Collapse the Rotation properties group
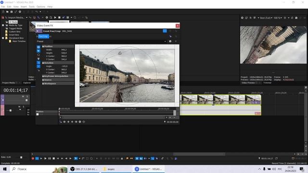Screen dimensions: 308x173 tap(43, 63)
